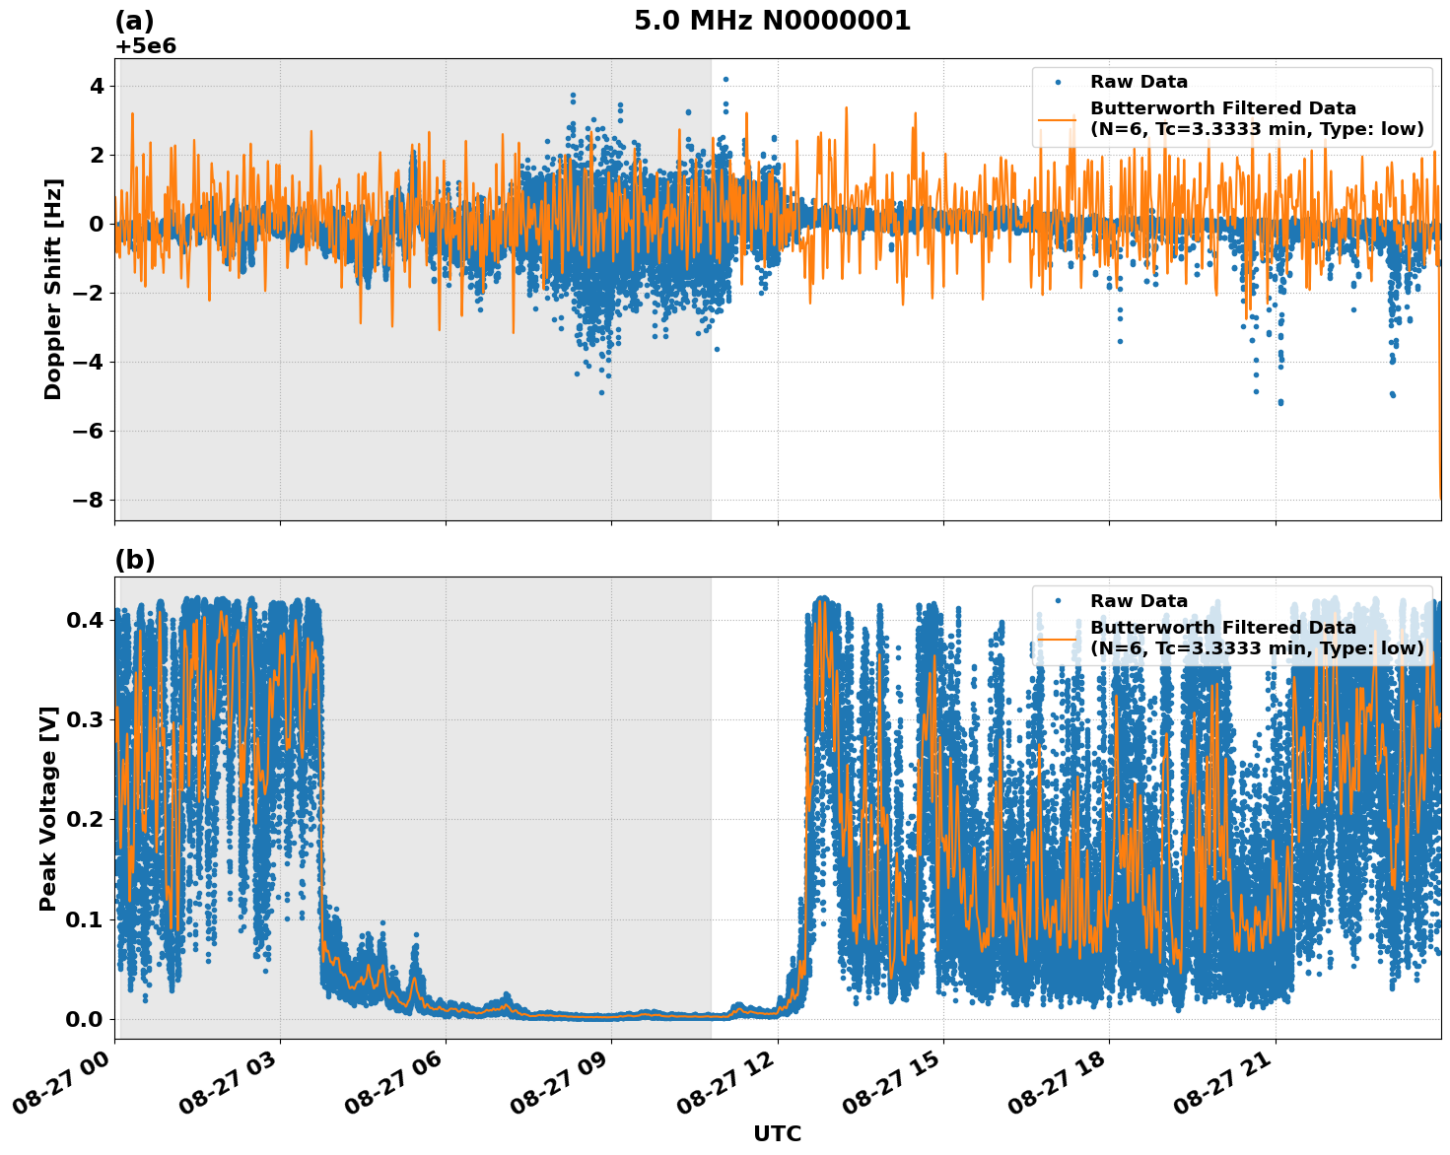The height and width of the screenshot is (1155, 1450).
Task: Click the "(b)" subplot label
Action: (135, 560)
